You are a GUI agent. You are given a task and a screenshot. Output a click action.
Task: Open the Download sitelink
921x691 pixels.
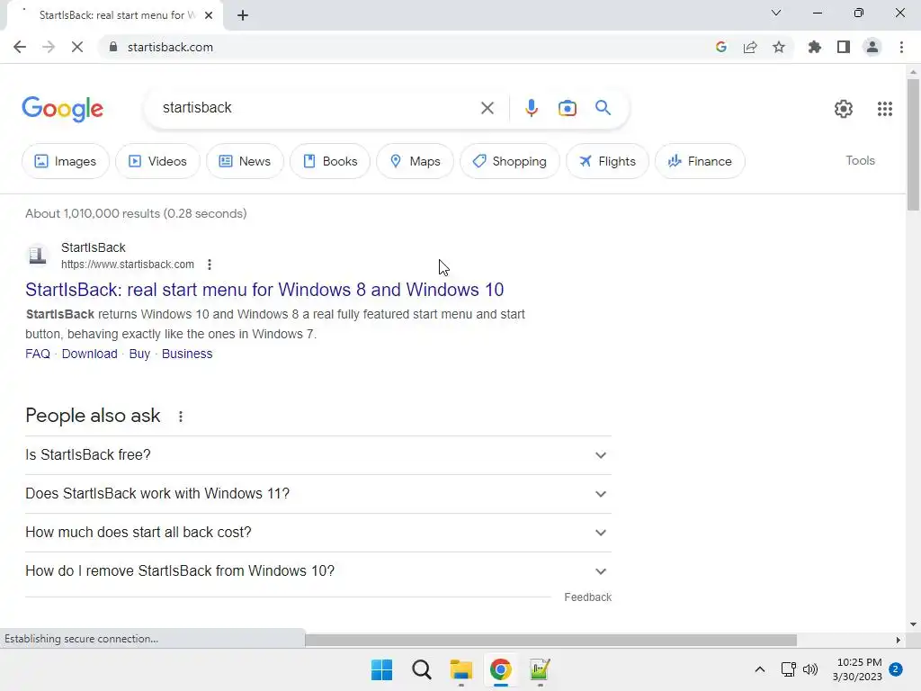[x=89, y=354]
